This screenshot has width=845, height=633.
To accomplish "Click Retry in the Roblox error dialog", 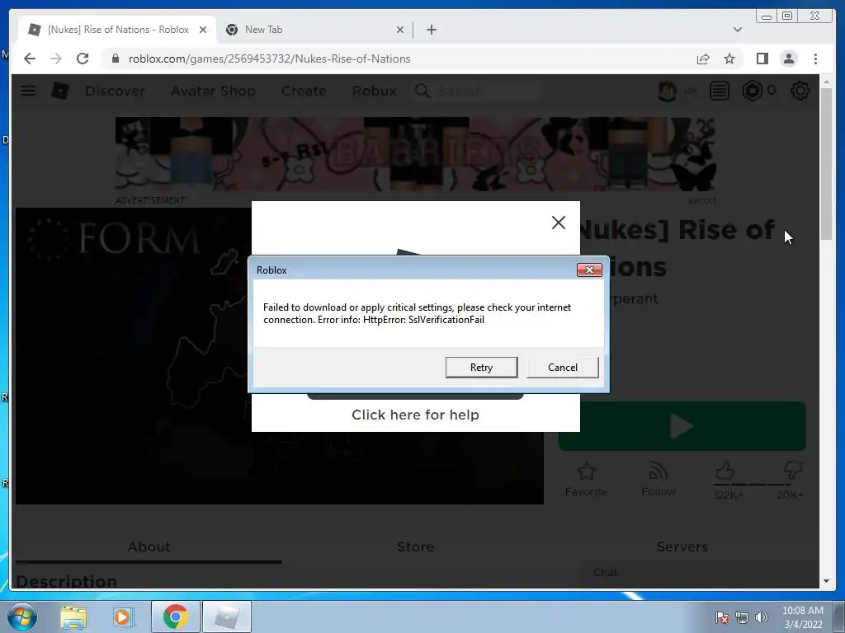I will pyautogui.click(x=481, y=367).
